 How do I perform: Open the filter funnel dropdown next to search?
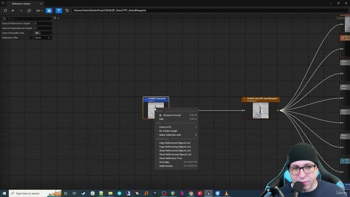click(56, 18)
